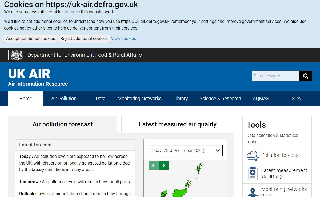Click the Monitoring networks map pin icon
Screen dimensions: 320x197
point(253,192)
